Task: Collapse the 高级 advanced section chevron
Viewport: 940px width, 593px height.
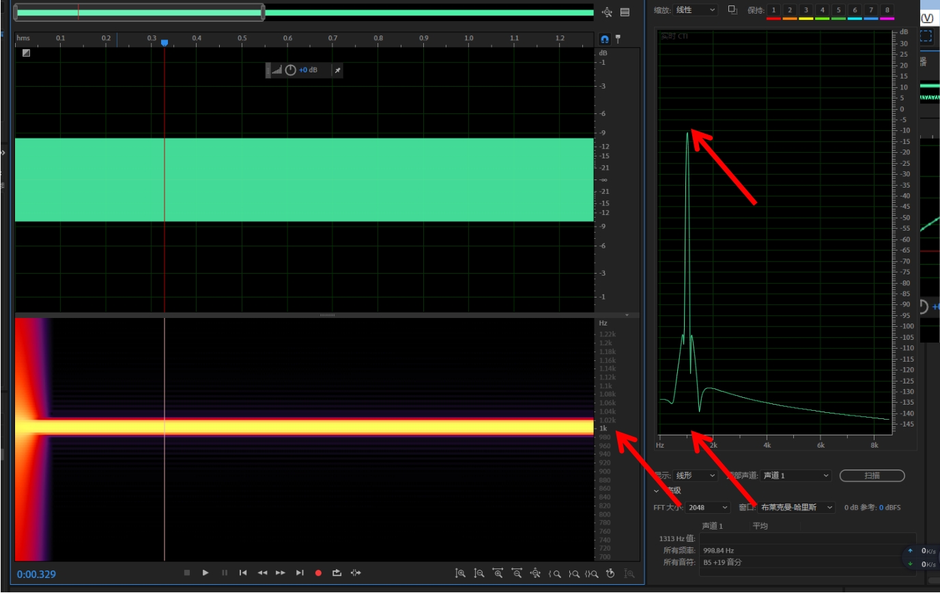Action: [x=657, y=491]
